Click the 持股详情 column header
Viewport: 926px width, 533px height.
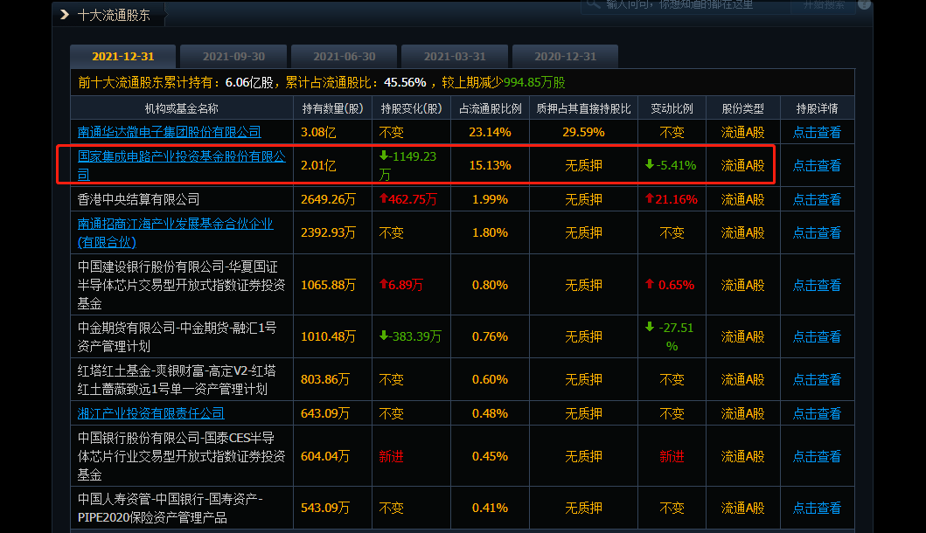[817, 108]
